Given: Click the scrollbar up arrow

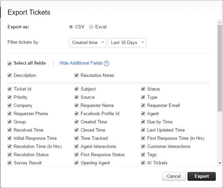Looking at the screenshot, I should pos(220,22).
